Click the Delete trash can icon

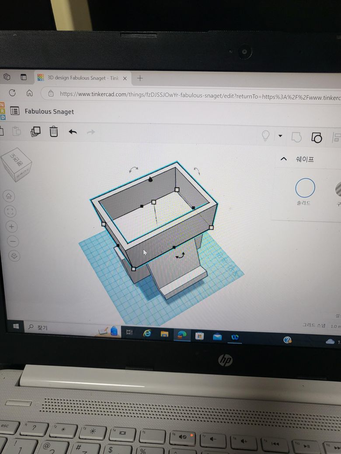point(54,131)
